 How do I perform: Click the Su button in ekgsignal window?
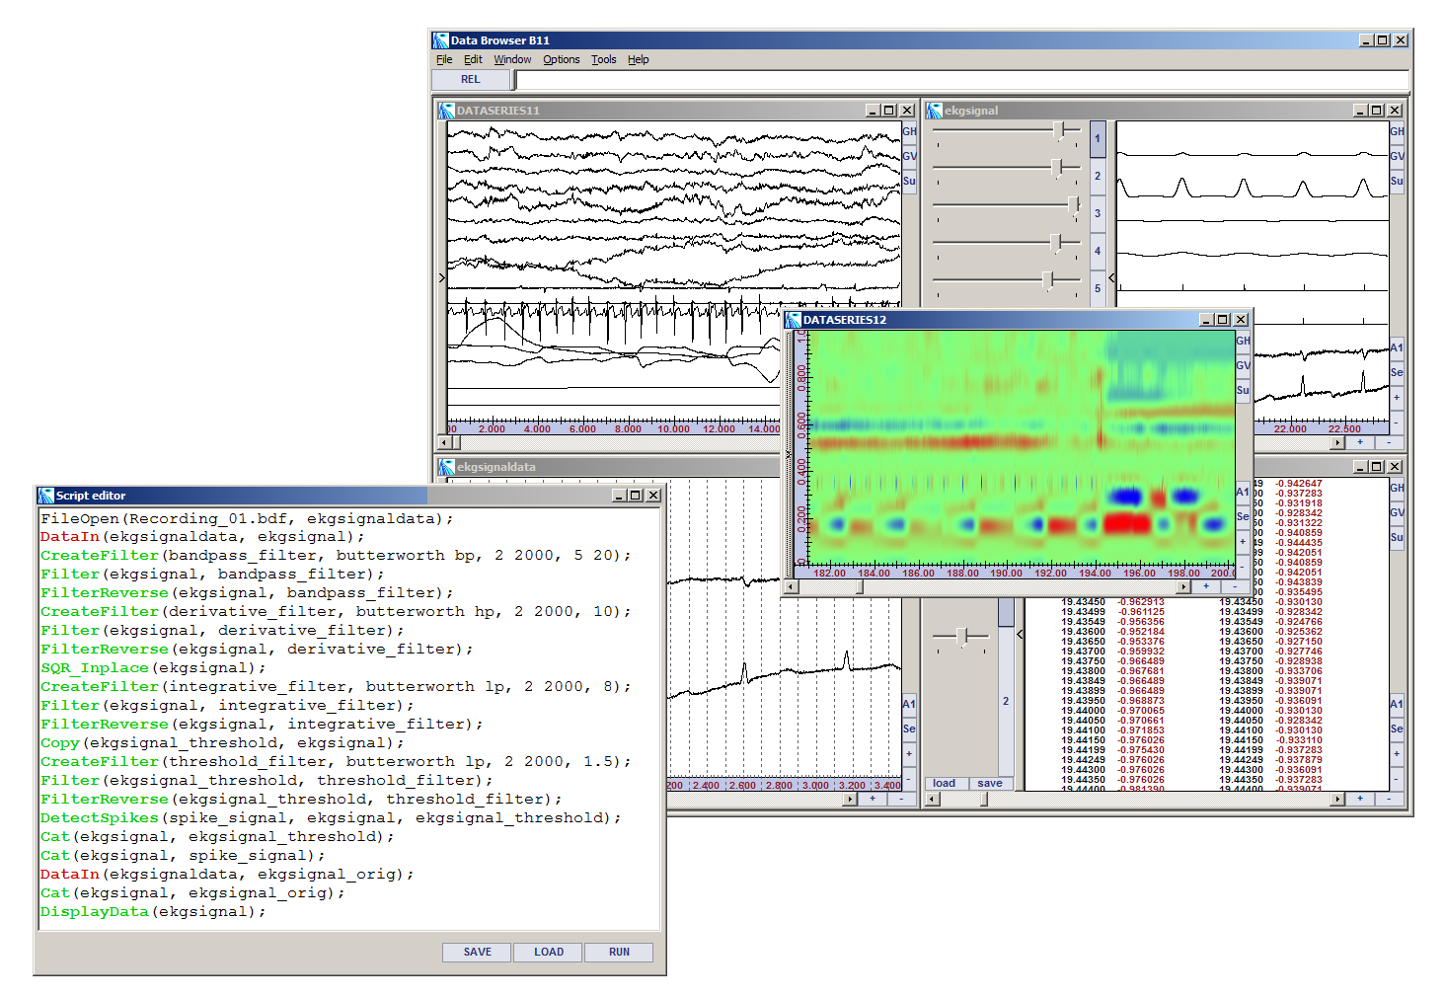pyautogui.click(x=1397, y=181)
